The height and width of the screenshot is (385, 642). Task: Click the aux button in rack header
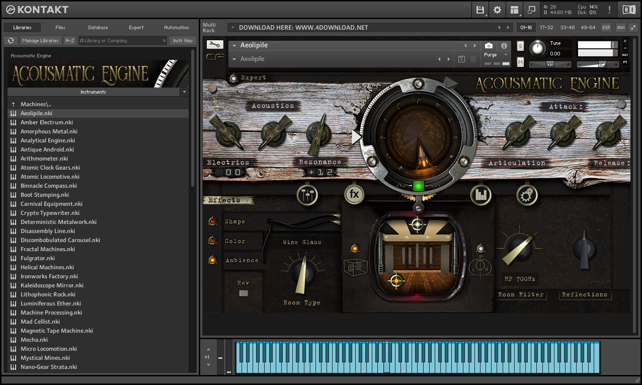tap(621, 28)
